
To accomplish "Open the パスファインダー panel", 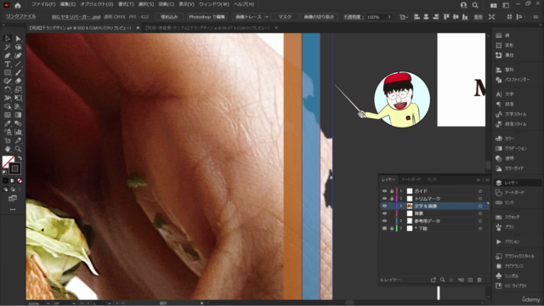I will pos(513,80).
